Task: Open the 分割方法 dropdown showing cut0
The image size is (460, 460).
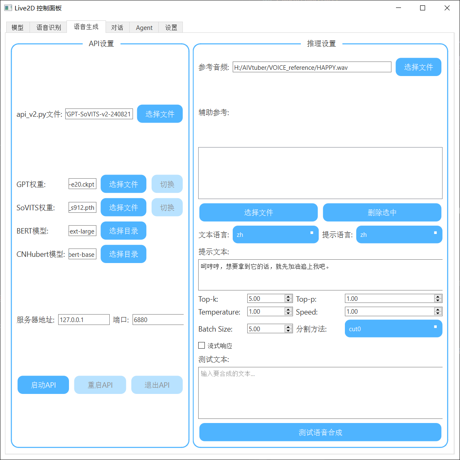Action: [393, 329]
